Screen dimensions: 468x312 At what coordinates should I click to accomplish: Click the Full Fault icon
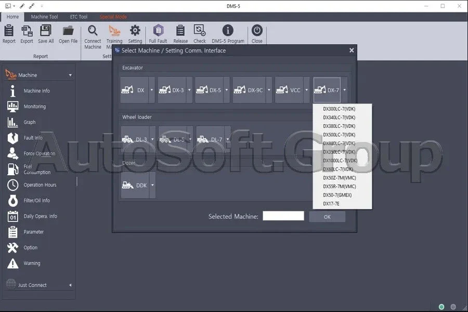pyautogui.click(x=158, y=31)
